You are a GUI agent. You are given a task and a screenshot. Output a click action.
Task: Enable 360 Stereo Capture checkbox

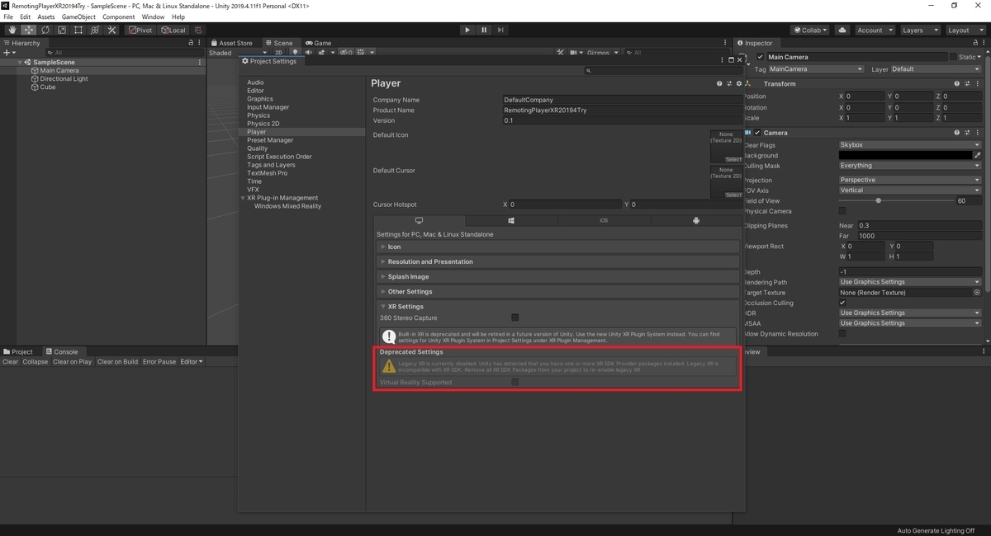pos(514,317)
